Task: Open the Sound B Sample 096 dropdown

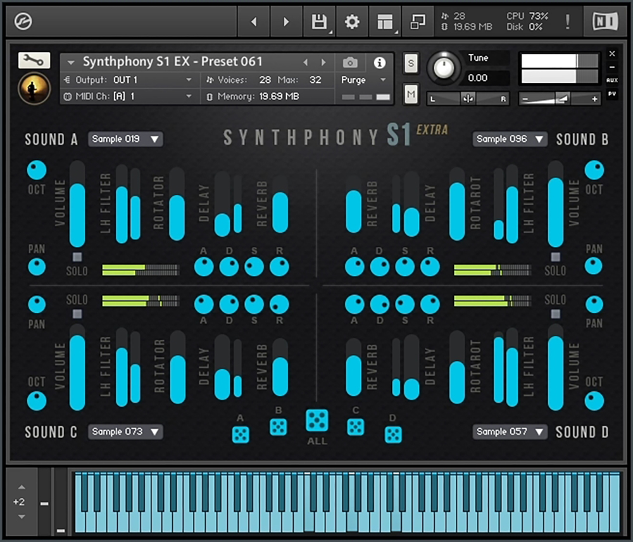Action: click(x=510, y=139)
